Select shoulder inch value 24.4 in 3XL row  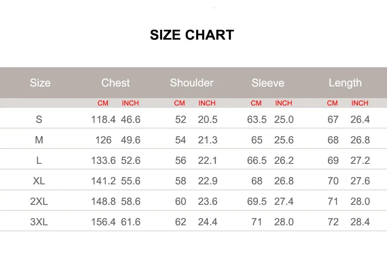pos(208,222)
